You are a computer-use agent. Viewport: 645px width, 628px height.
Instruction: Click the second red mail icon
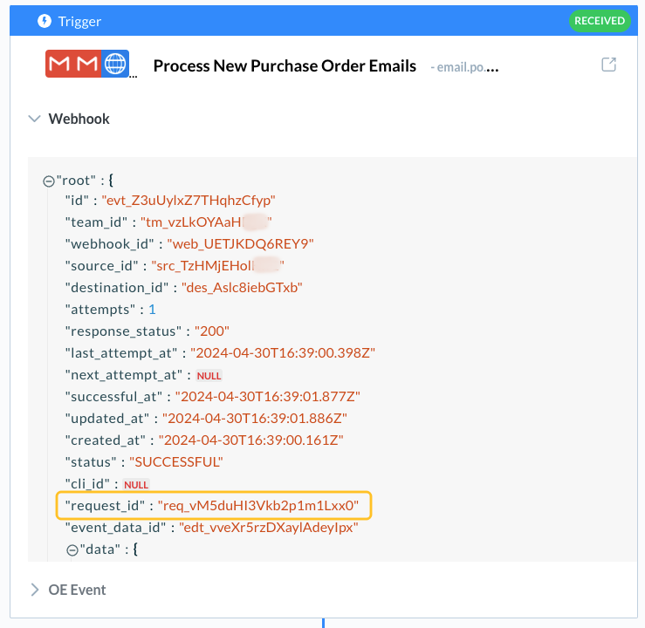87,65
